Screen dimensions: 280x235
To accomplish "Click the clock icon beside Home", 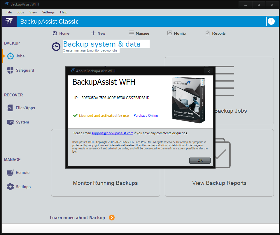I will [55, 33].
